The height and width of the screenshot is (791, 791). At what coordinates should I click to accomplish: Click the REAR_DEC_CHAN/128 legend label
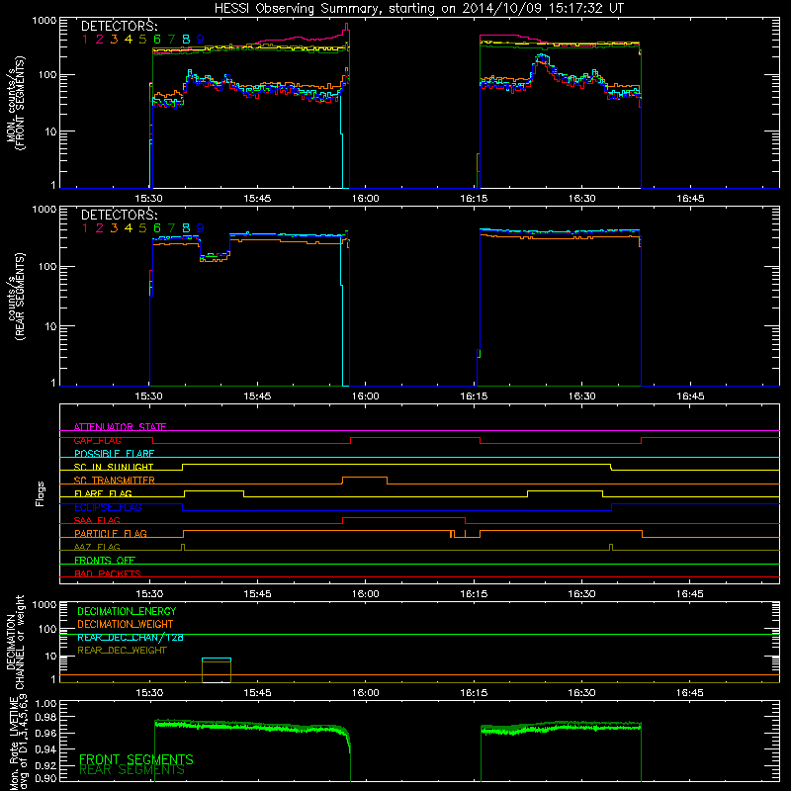[131, 637]
